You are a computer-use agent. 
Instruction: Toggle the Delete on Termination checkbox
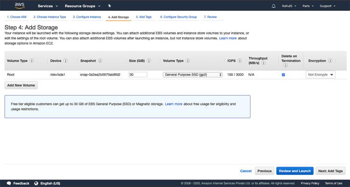283,75
